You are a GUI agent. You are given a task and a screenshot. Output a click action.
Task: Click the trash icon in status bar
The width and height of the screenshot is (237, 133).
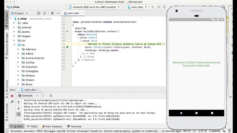point(230,131)
